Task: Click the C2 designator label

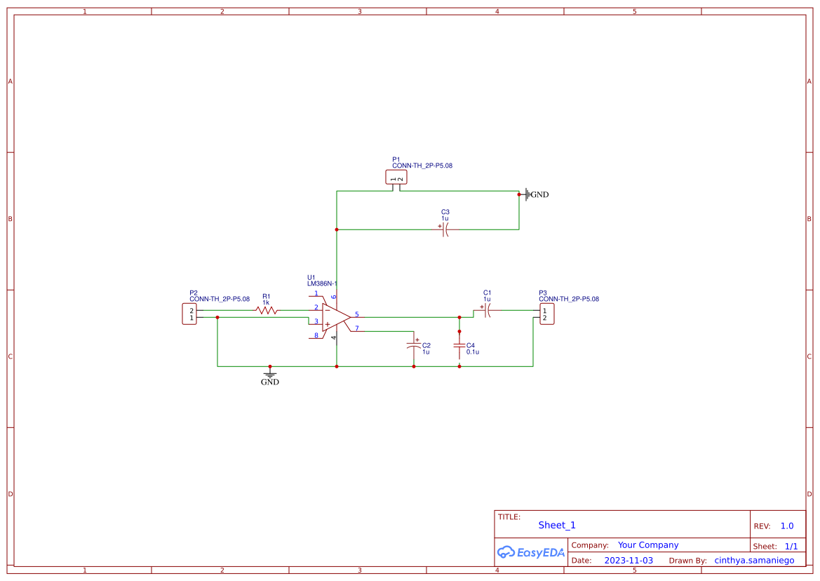Action: (426, 346)
